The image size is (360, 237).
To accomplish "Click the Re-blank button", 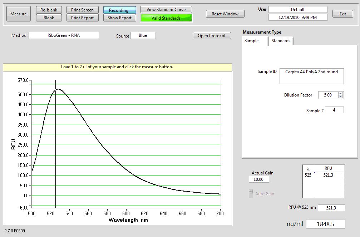I will coord(49,10).
